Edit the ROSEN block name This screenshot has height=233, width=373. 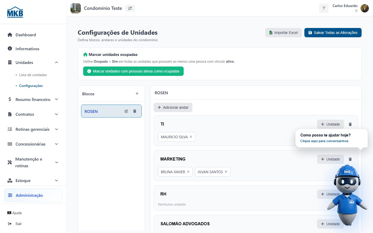pyautogui.click(x=126, y=111)
